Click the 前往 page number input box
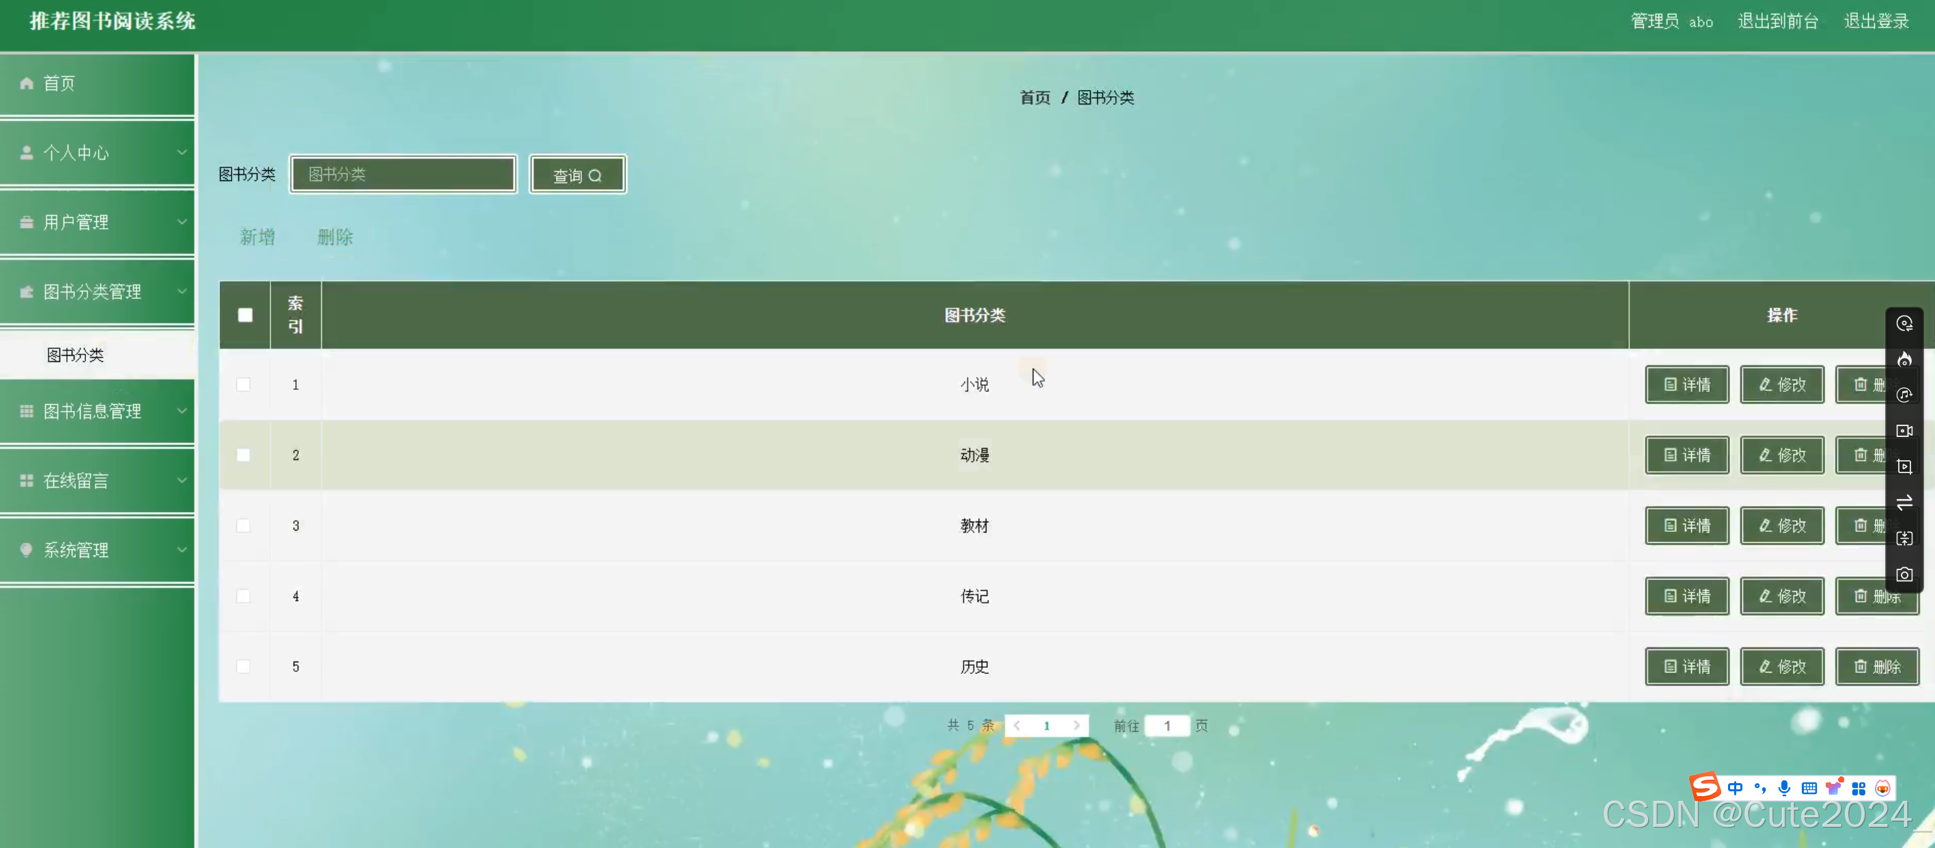Viewport: 1935px width, 848px height. click(x=1167, y=726)
